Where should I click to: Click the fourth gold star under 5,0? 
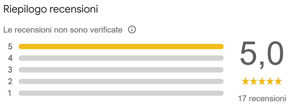270,81
